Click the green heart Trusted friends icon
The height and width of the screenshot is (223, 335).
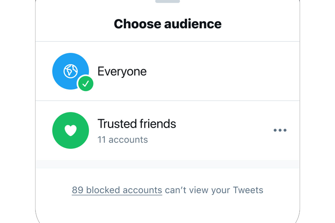(x=70, y=130)
